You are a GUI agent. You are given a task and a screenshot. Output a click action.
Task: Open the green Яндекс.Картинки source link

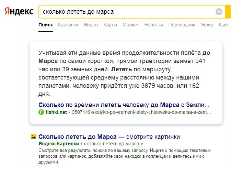click(59, 144)
